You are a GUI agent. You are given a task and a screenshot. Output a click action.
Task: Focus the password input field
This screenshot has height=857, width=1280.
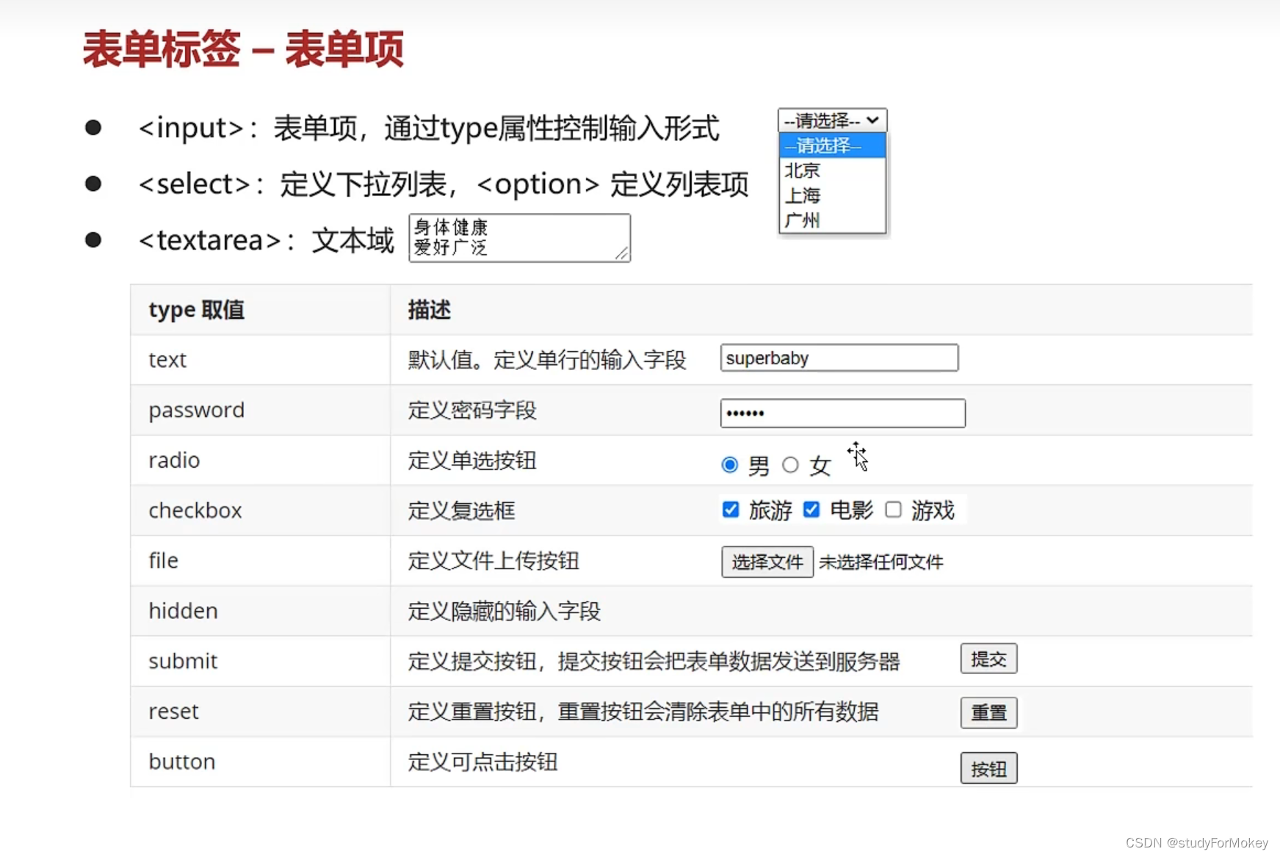pos(842,413)
